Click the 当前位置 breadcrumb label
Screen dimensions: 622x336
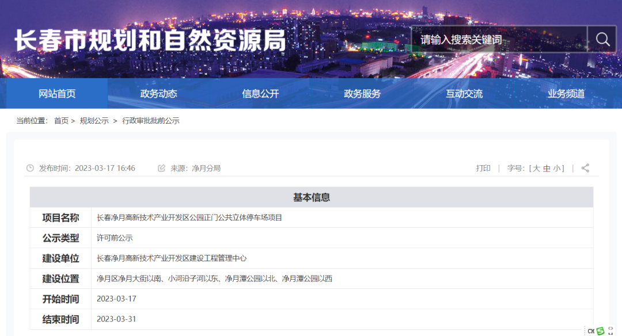[32, 121]
